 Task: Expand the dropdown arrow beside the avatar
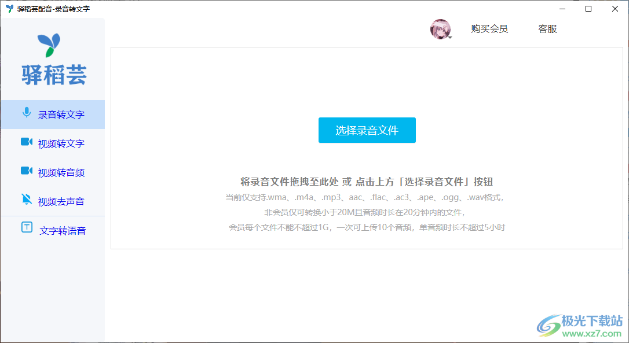pyautogui.click(x=450, y=37)
